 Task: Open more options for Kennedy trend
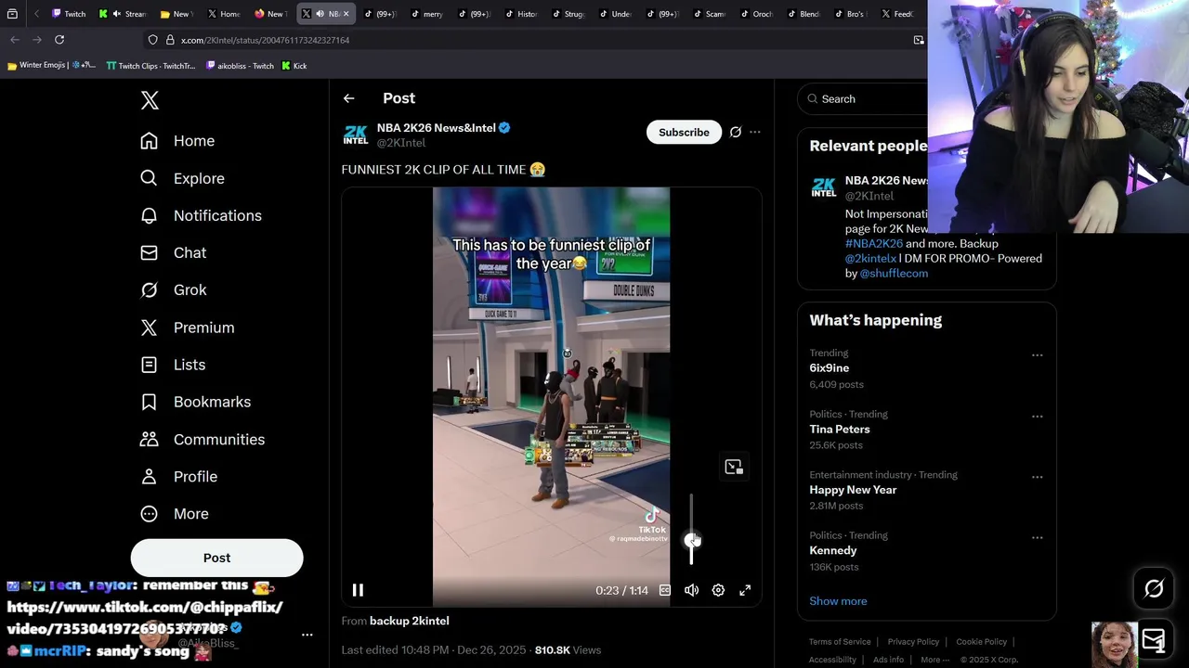click(1037, 537)
